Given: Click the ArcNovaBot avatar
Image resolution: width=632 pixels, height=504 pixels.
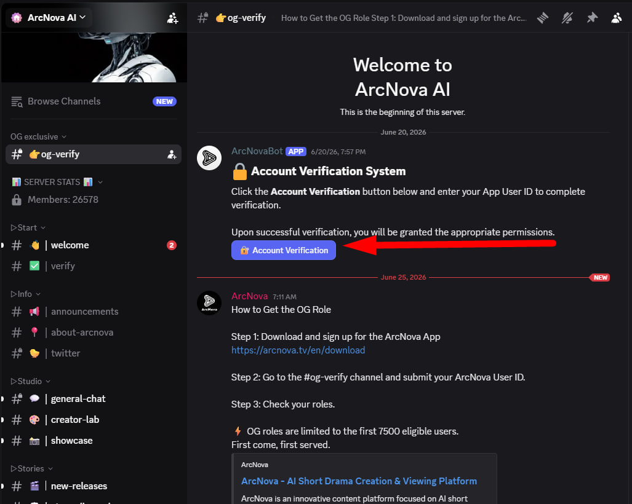Looking at the screenshot, I should pos(209,158).
